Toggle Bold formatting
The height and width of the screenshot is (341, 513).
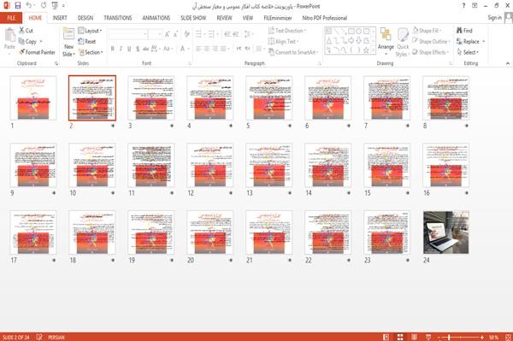click(x=113, y=49)
